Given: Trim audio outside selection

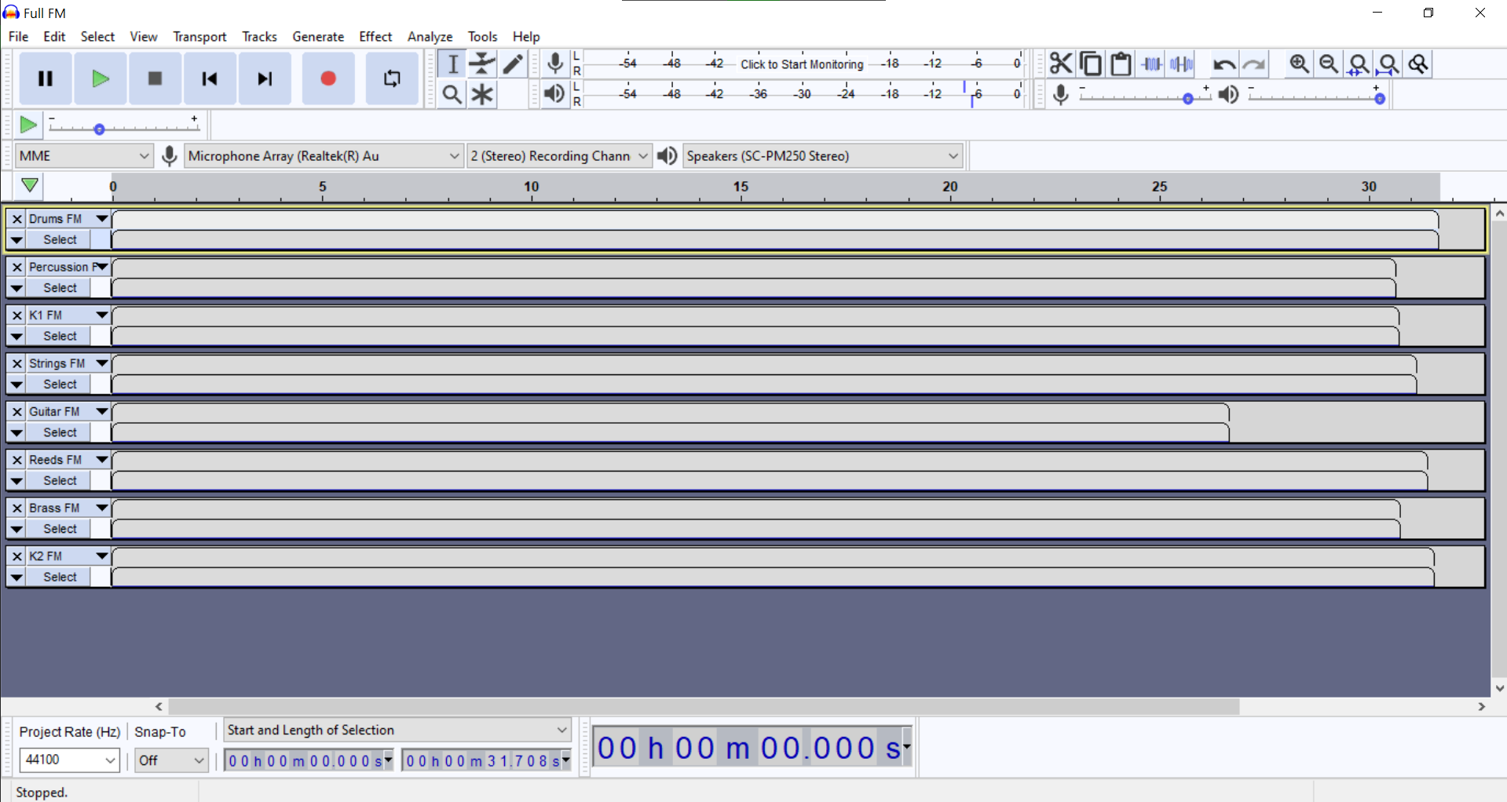Looking at the screenshot, I should pyautogui.click(x=1151, y=64).
